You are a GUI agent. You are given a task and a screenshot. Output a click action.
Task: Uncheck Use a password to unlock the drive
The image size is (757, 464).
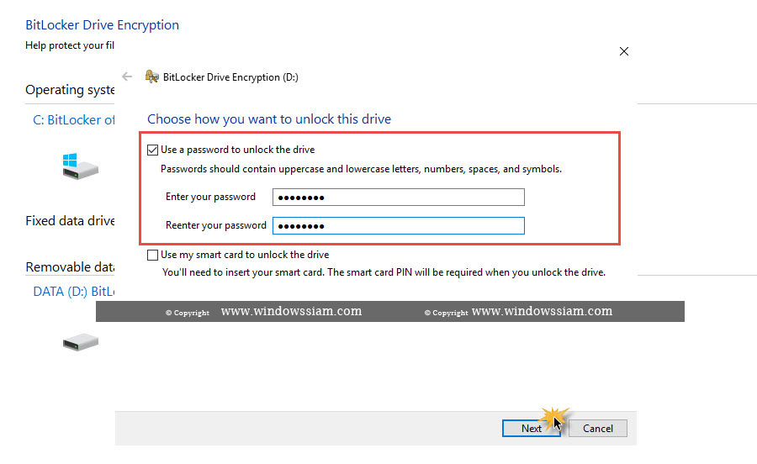(x=152, y=150)
